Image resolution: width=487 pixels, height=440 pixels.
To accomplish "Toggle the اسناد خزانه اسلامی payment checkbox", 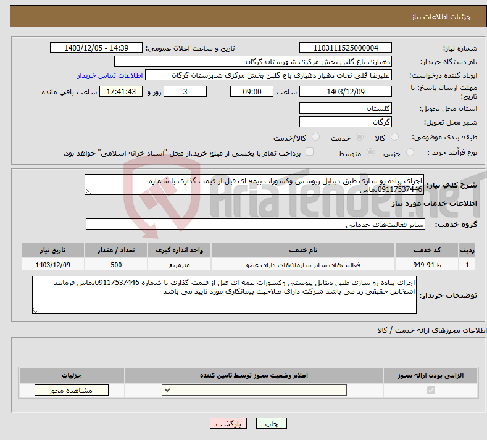I will (309, 152).
